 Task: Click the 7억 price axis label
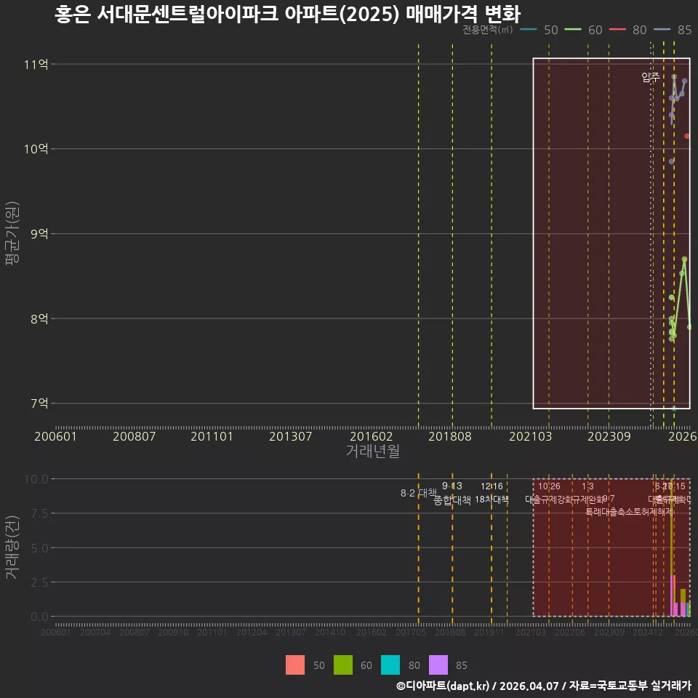[39, 404]
